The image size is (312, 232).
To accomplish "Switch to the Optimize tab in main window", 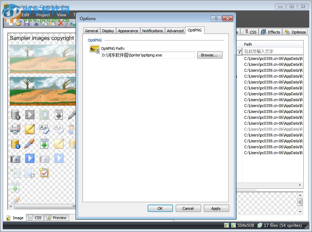I will 295,32.
